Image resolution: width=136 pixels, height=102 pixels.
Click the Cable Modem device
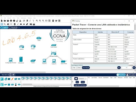click(54, 45)
